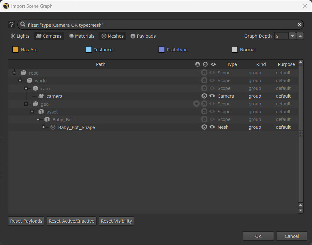Toggle visibility of Baby_Bot_Shape mesh
This screenshot has width=312, height=245.
[x=212, y=127]
